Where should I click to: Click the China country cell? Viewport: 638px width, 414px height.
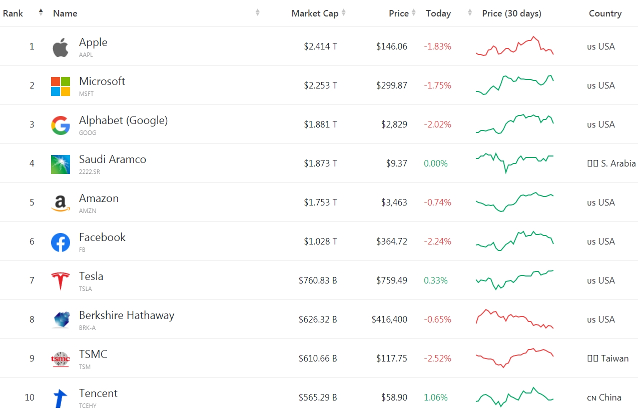click(x=604, y=397)
